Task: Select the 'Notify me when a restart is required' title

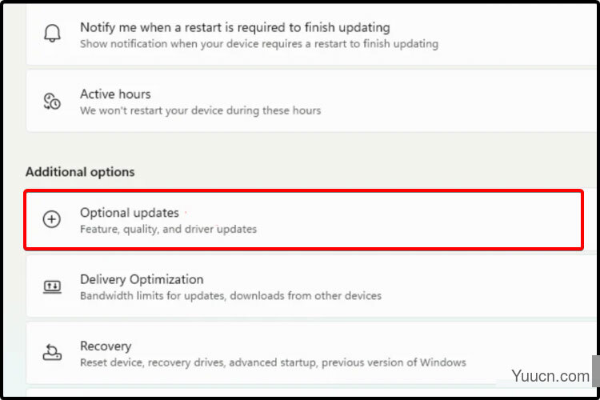Action: (235, 27)
